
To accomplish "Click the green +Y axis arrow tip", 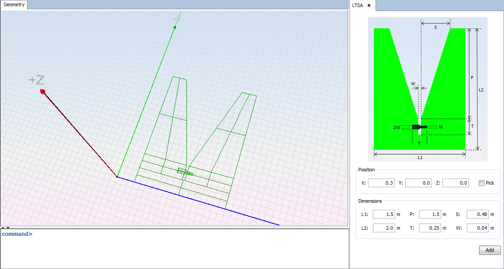I will tap(174, 27).
